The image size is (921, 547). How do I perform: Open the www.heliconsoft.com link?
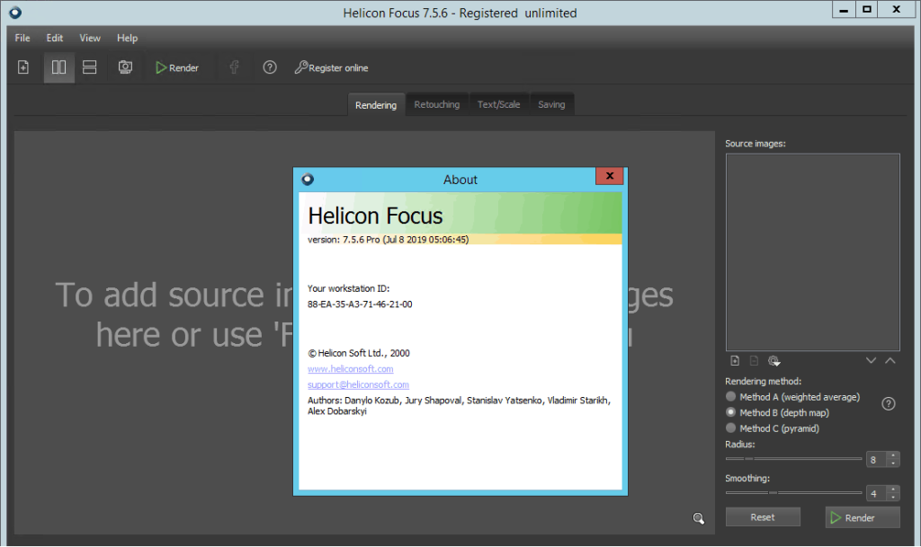[351, 369]
